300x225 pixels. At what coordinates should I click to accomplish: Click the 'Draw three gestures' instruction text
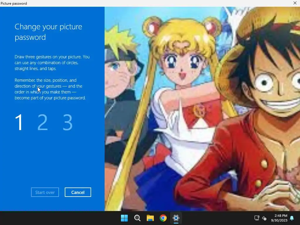tap(52, 63)
